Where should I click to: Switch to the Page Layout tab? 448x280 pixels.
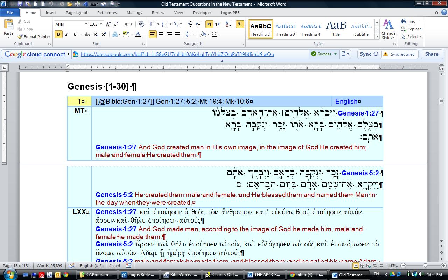[77, 13]
